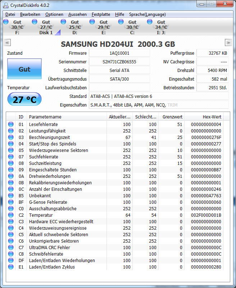Open the Hilfe menu

119,14
